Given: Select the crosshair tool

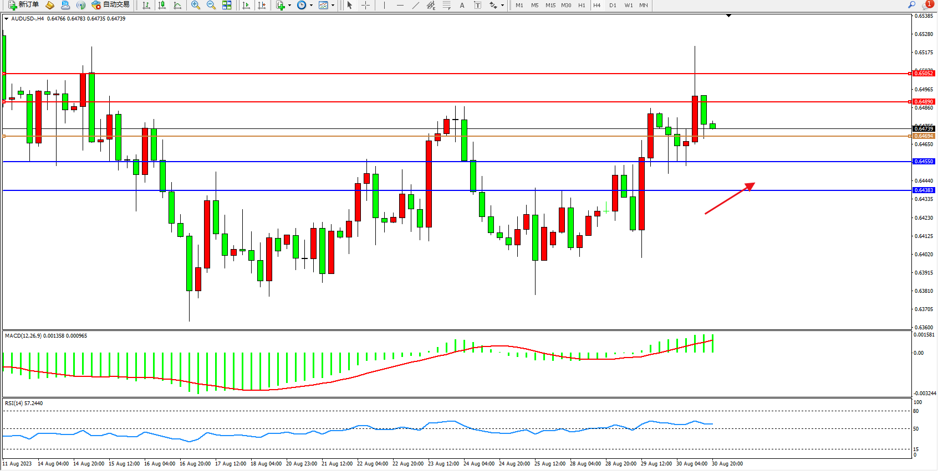Looking at the screenshot, I should click(366, 5).
